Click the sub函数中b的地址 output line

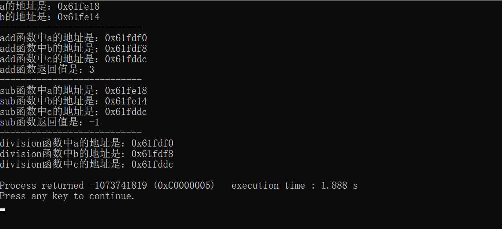[73, 101]
